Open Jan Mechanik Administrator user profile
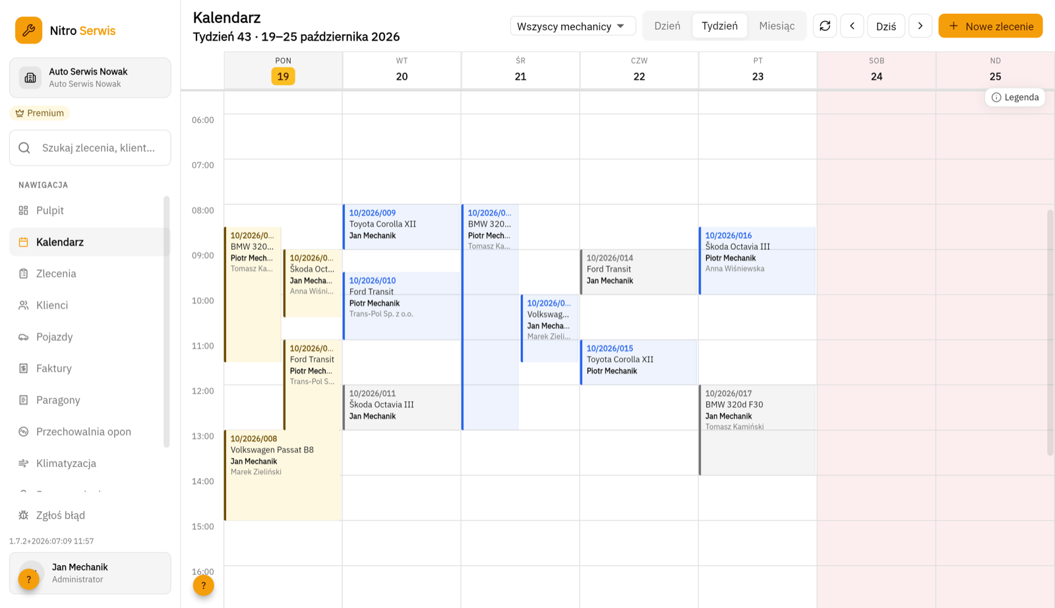 point(90,573)
